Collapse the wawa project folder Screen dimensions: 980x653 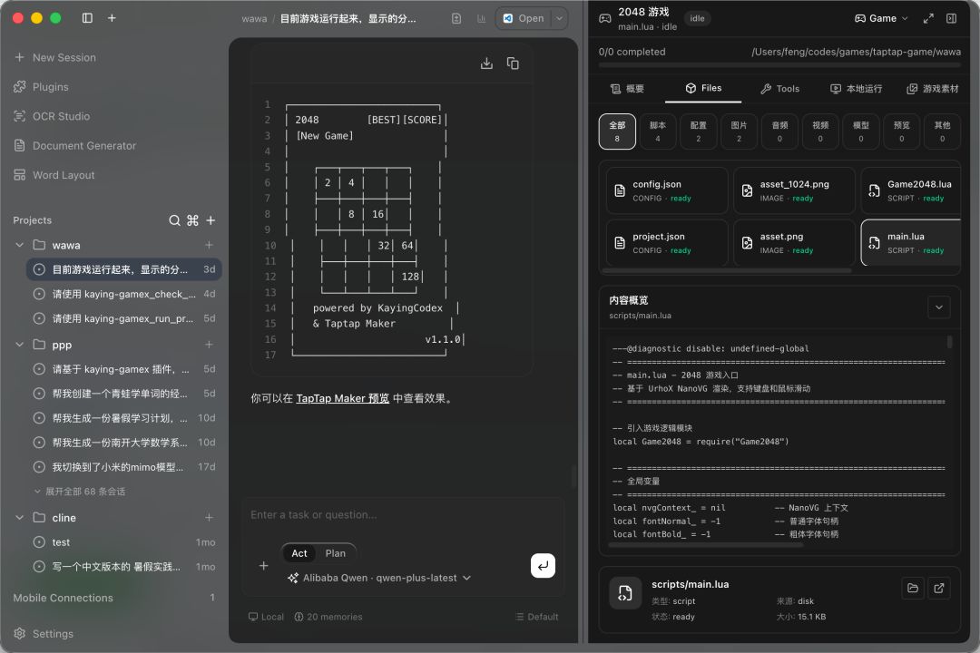[19, 245]
